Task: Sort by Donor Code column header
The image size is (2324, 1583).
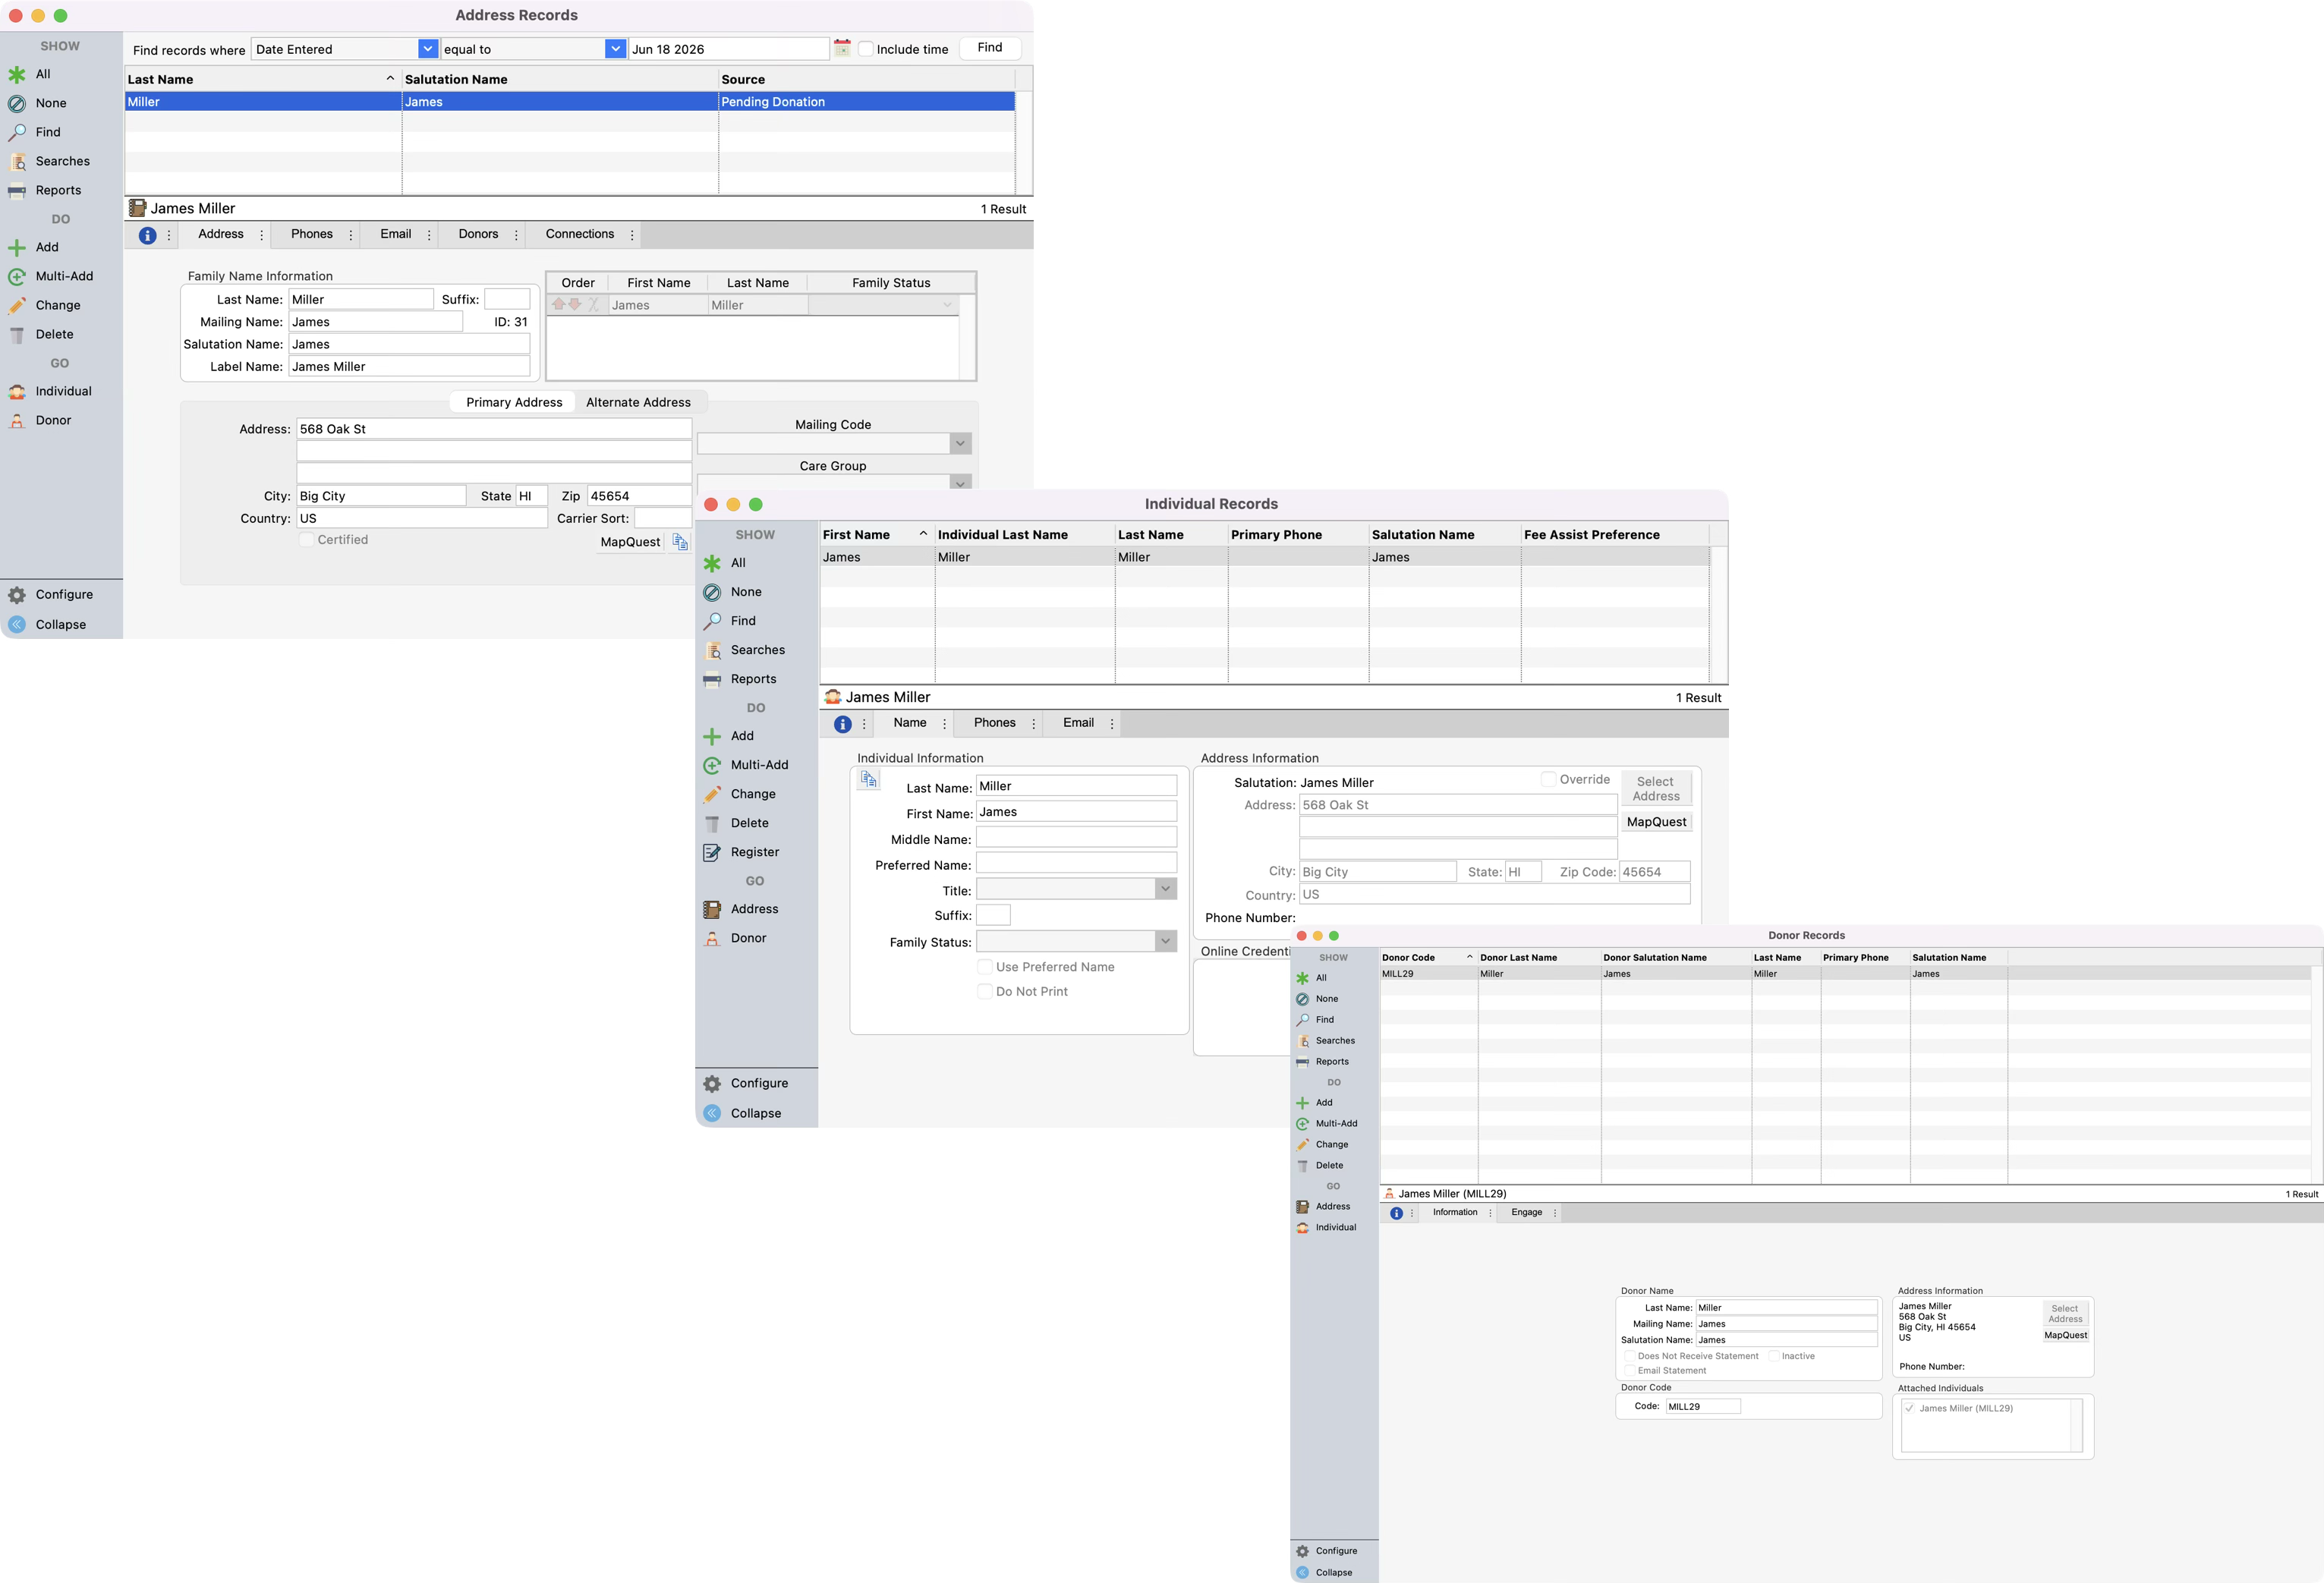Action: pyautogui.click(x=1428, y=958)
